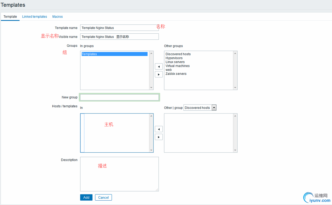Move group left into In groups arrow
The width and height of the screenshot is (332, 205).
click(158, 66)
